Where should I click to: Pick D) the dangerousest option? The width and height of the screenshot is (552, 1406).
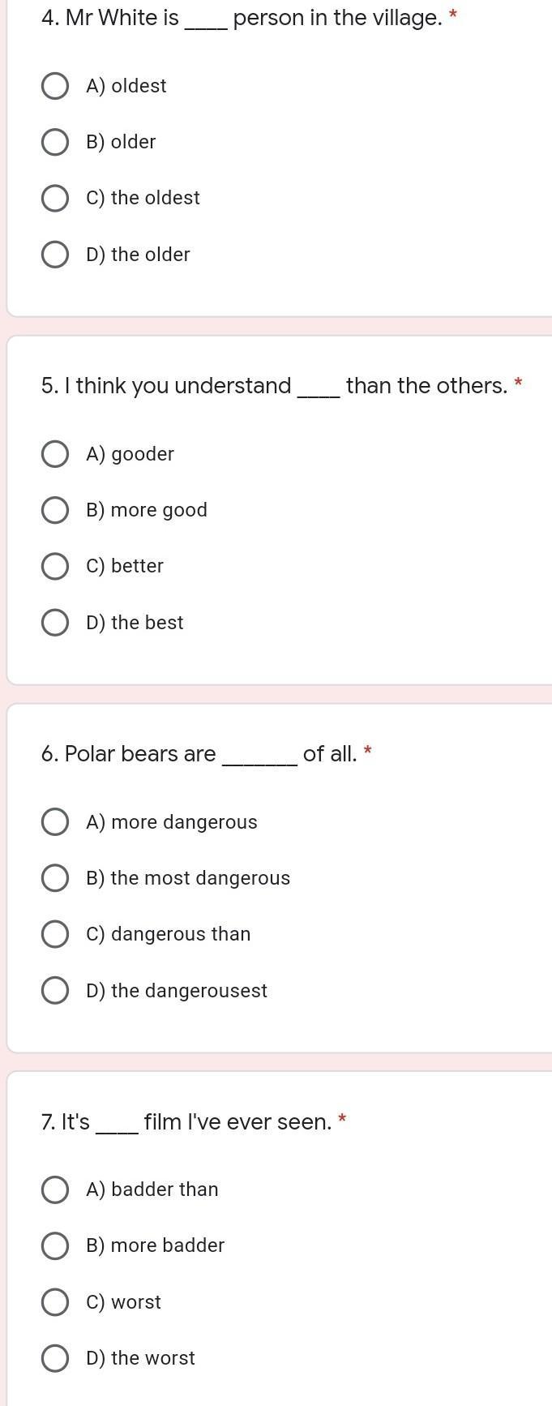tap(54, 991)
